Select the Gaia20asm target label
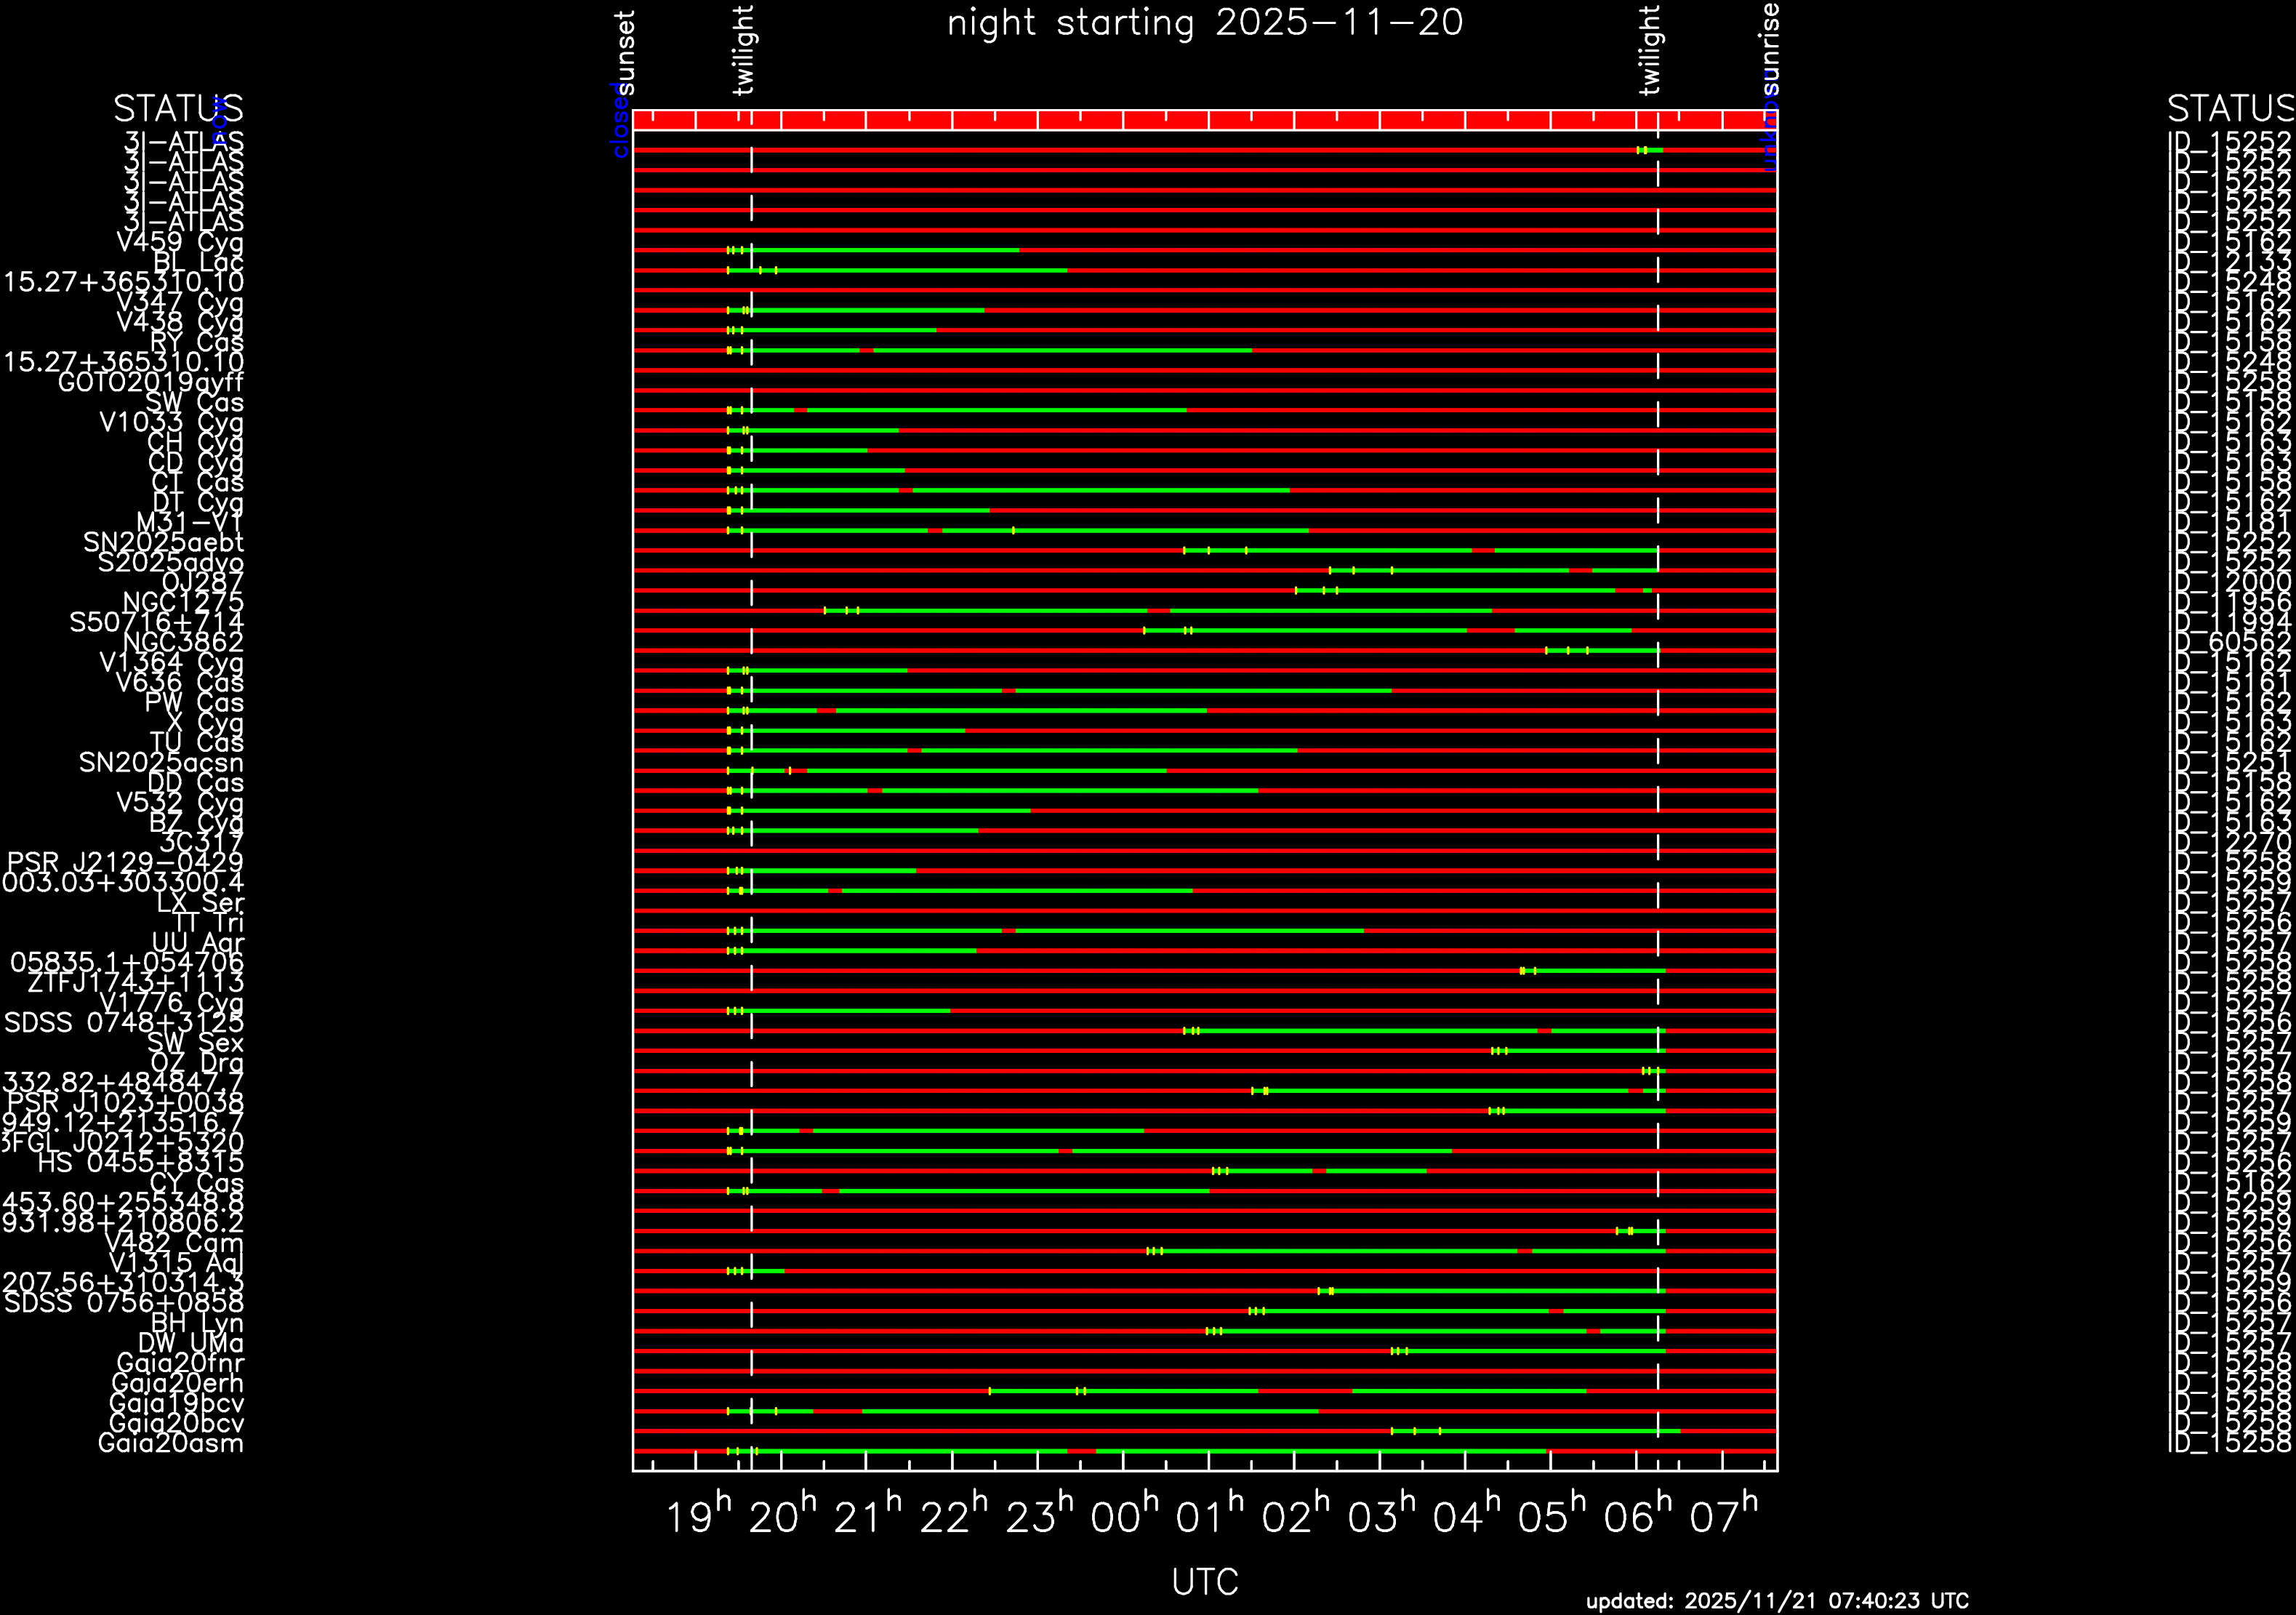The image size is (2296, 1615). click(x=170, y=1443)
